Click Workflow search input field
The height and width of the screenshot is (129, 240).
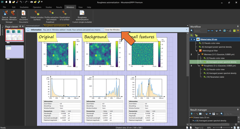point(200,31)
